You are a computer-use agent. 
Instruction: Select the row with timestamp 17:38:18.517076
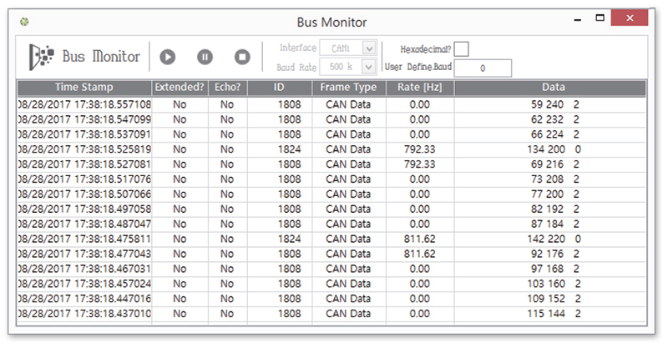(x=331, y=179)
